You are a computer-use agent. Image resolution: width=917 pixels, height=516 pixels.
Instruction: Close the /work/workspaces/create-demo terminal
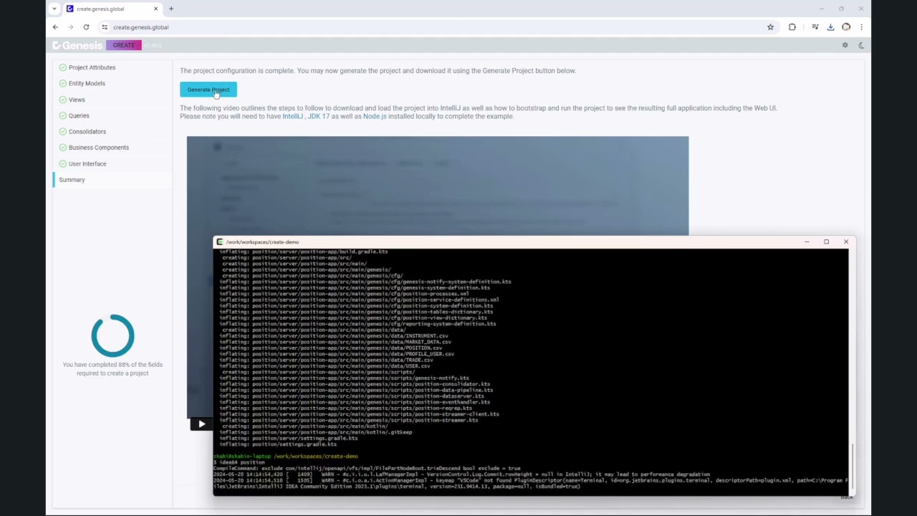tap(846, 242)
